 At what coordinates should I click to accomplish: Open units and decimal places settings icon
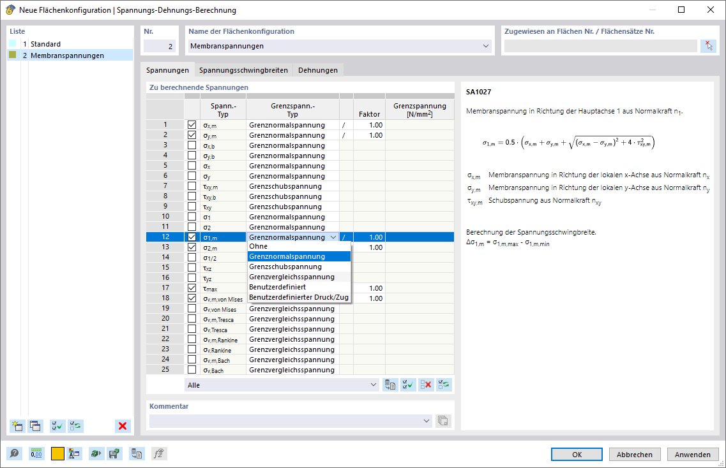36,454
